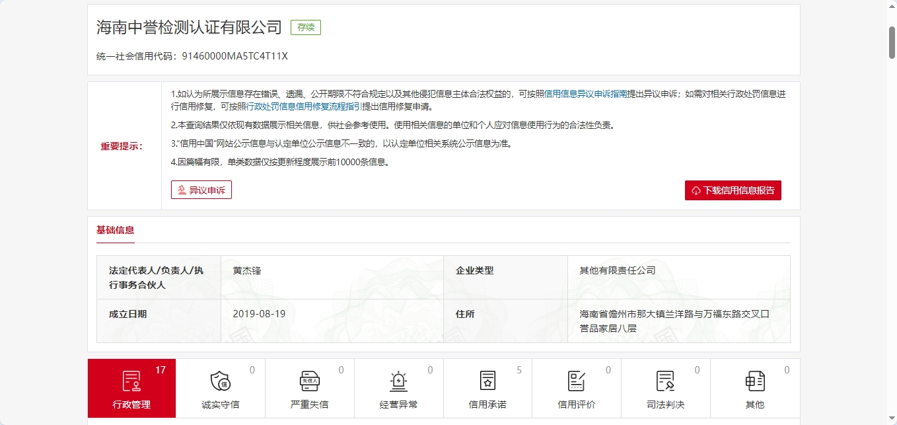Click the 经营异常 alarm icon

point(398,381)
